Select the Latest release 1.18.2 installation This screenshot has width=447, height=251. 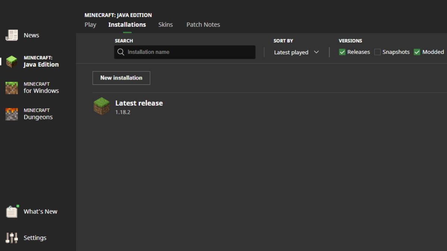tap(139, 106)
